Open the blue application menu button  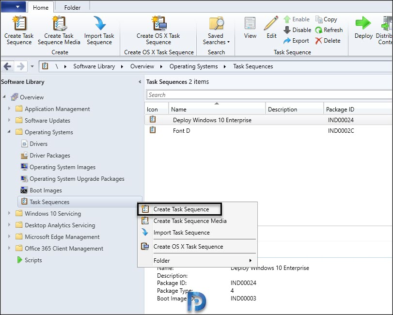[13, 7]
